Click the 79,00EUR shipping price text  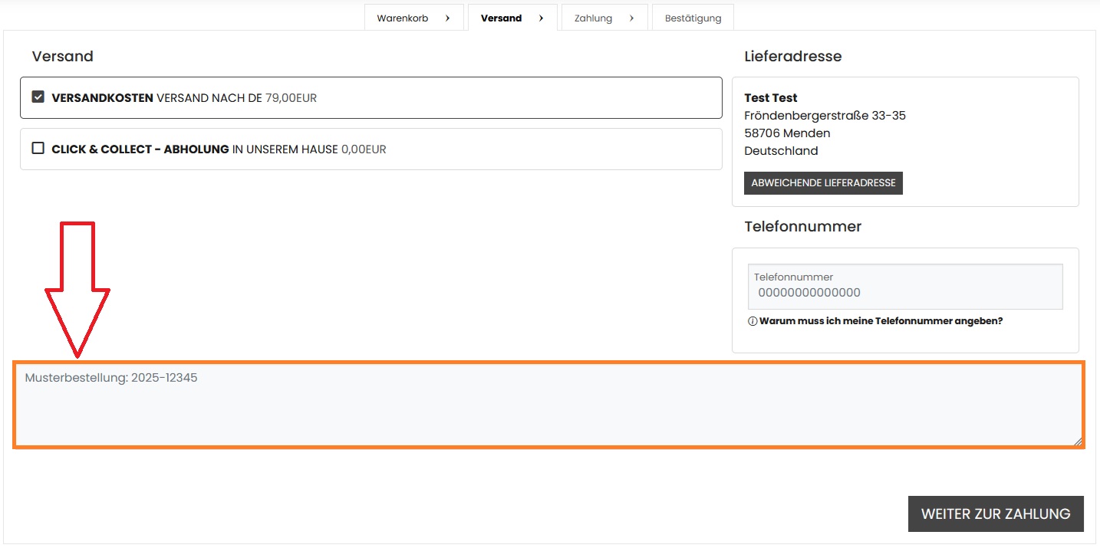coord(291,98)
